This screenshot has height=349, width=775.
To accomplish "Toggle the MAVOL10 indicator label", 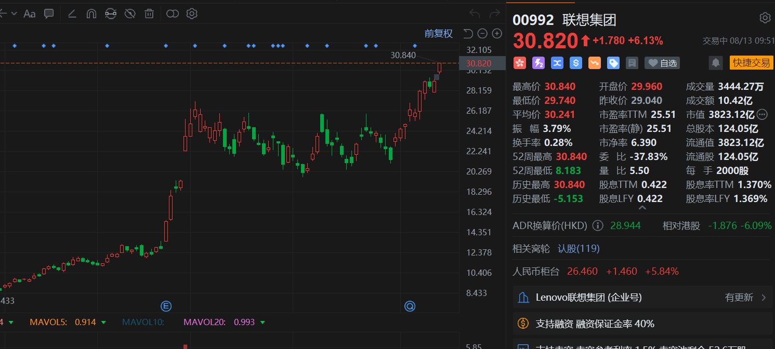I will pyautogui.click(x=143, y=322).
